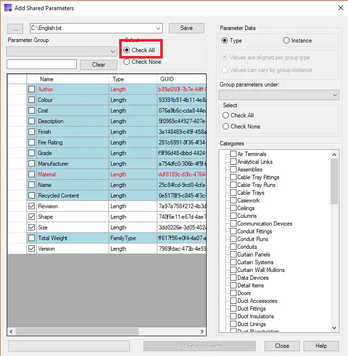Open the Group parameters under dropdown
This screenshot has height=356, width=348.
pyautogui.click(x=335, y=96)
